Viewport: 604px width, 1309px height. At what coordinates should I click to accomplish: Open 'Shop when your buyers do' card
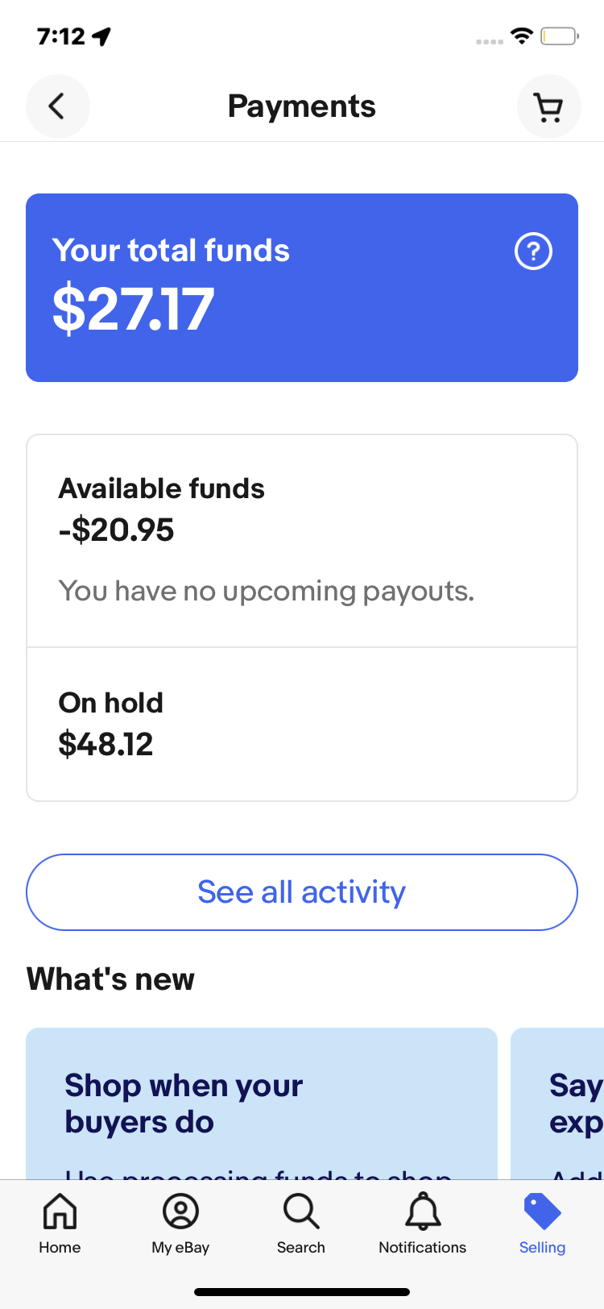[262, 1103]
